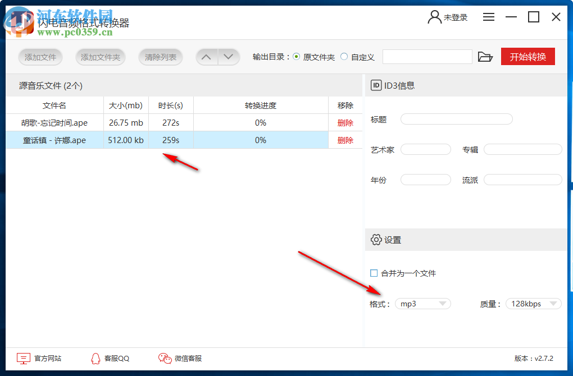
Task: Click the move-down arrow in the toolbar
Action: pos(228,57)
